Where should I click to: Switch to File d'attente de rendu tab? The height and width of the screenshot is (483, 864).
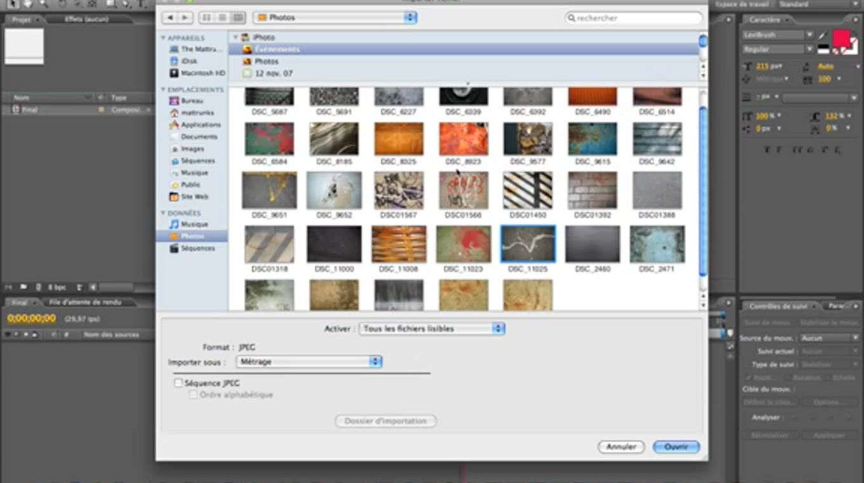coord(85,303)
